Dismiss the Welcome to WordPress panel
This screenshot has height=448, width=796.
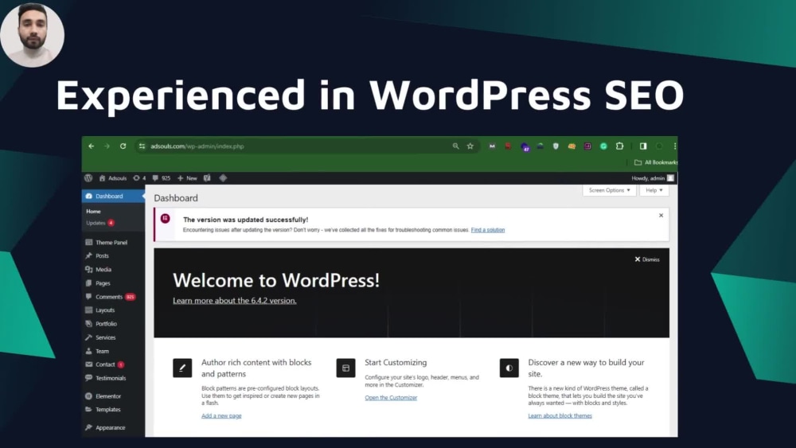click(x=647, y=259)
